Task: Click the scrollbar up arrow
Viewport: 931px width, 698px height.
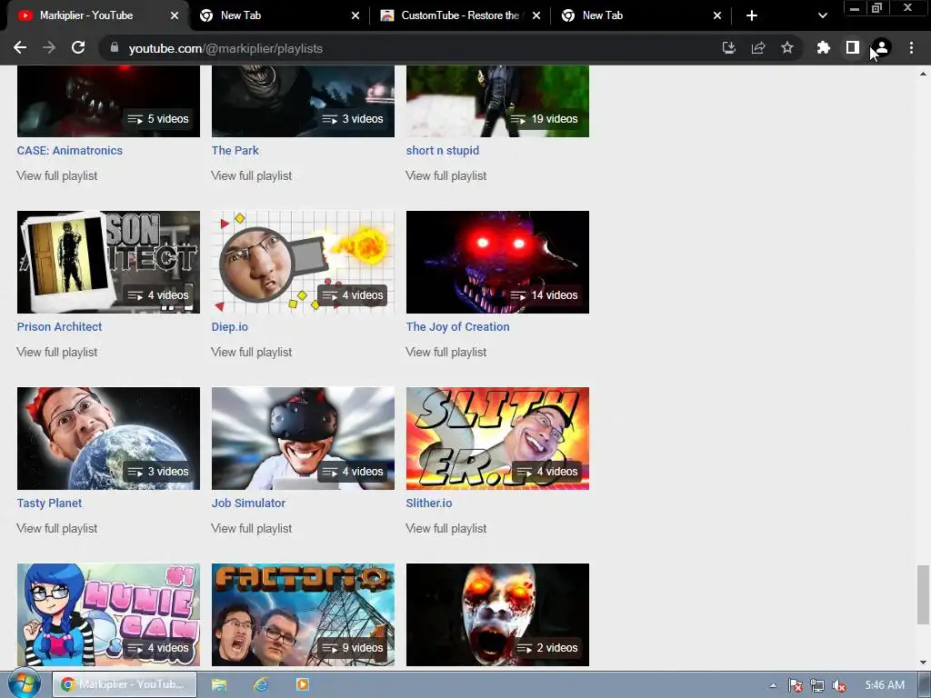Action: [923, 75]
